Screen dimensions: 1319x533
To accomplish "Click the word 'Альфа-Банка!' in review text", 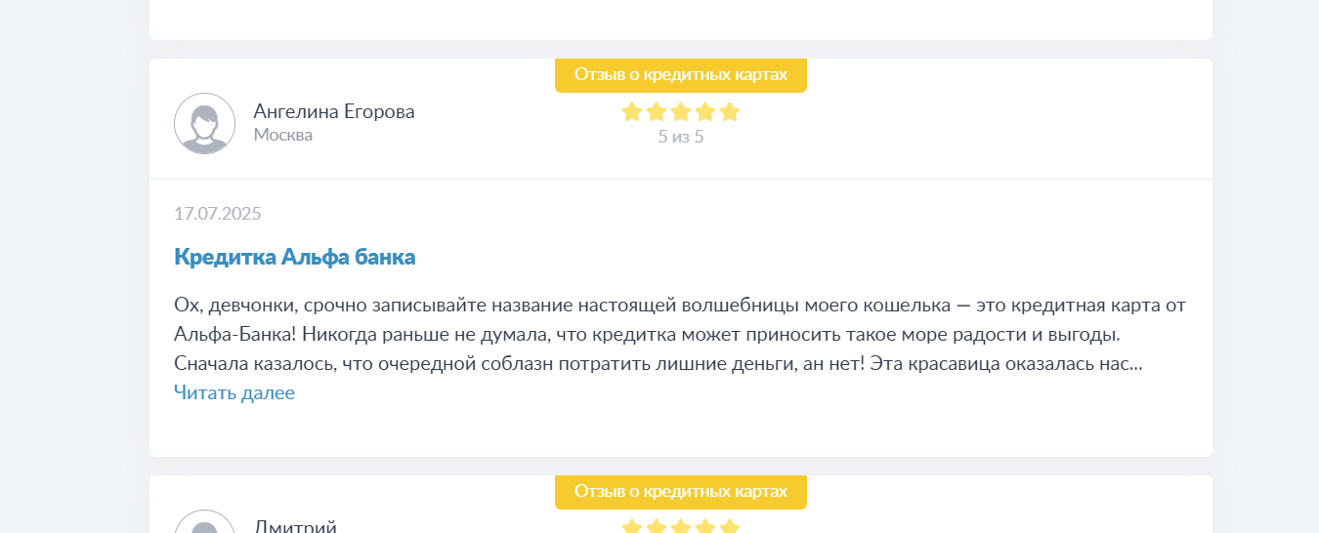I will click(x=235, y=334).
